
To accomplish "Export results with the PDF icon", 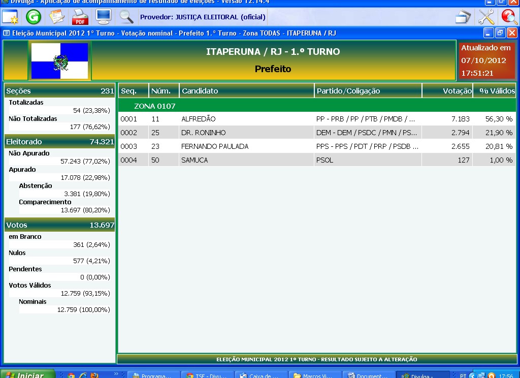I will [80, 17].
